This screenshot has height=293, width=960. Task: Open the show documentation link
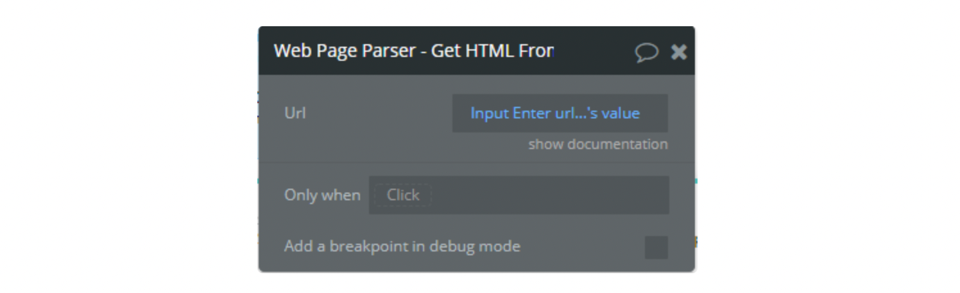tap(598, 145)
